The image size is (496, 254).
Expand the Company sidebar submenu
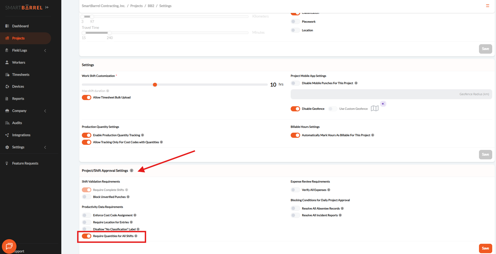click(45, 111)
